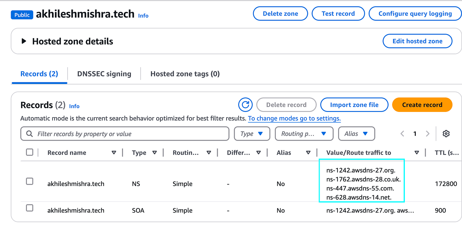This screenshot has width=462, height=227.
Task: Open the Routing policy filter dropdown
Action: pos(304,134)
